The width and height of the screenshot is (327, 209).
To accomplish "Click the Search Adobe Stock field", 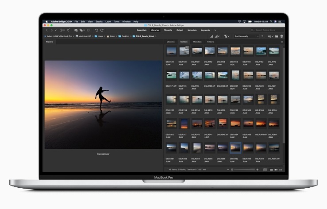I will (x=267, y=30).
